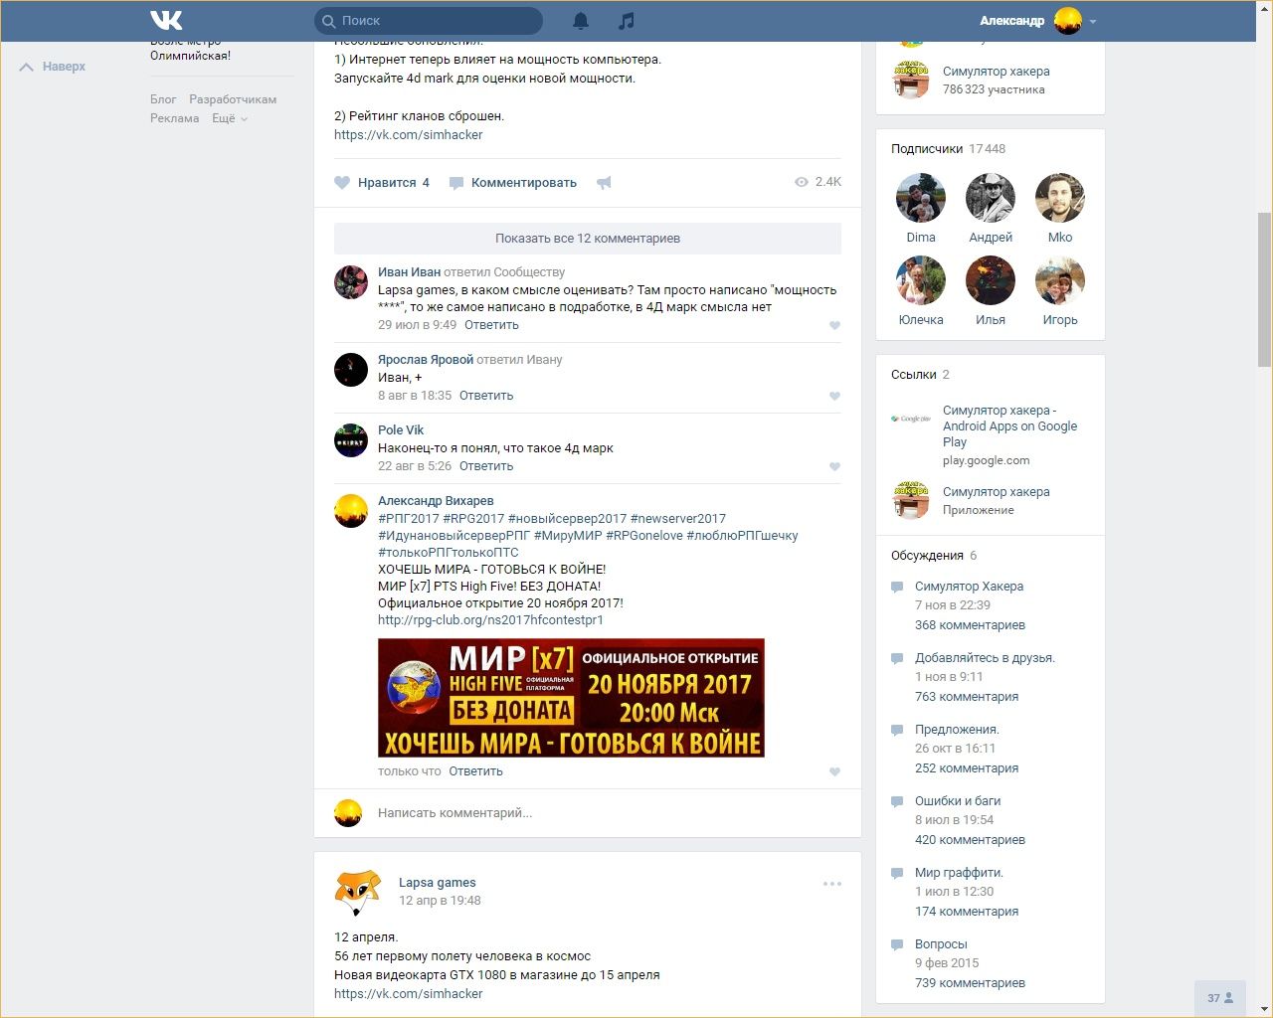1273x1018 pixels.
Task: Open subscriber Андрей's profile photo
Action: tap(991, 198)
